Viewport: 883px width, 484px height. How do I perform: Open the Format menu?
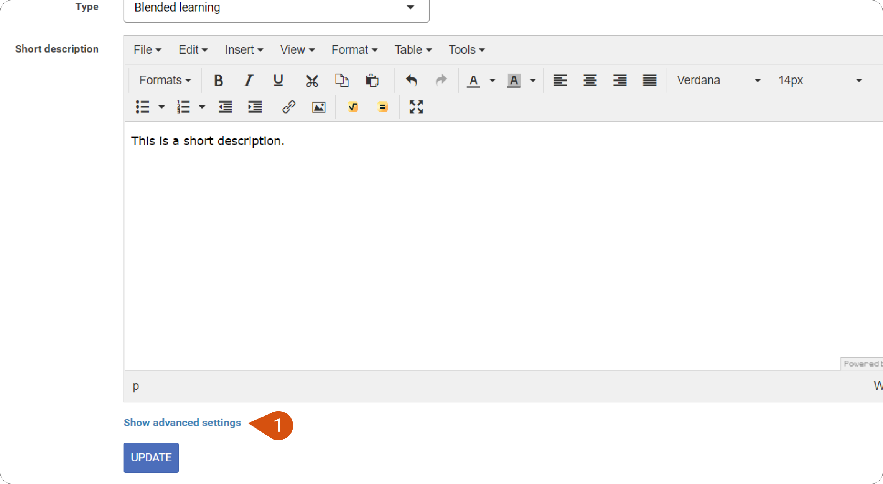354,50
